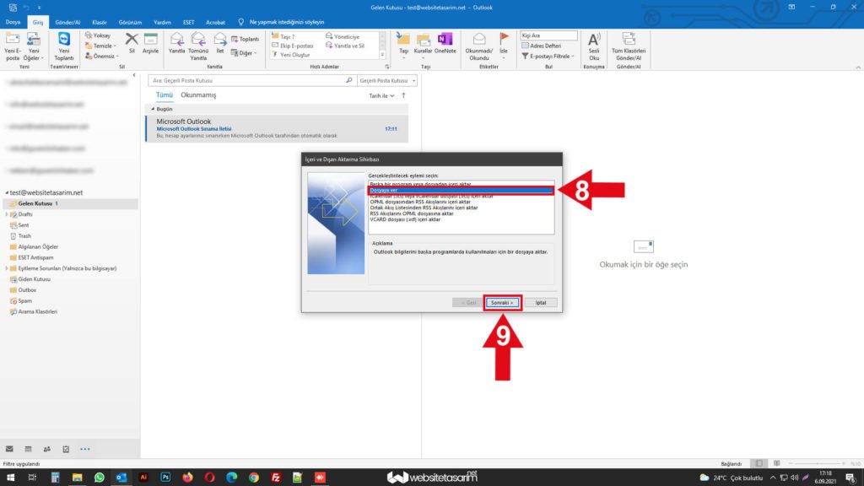Click the Sesli Oku icon

(594, 40)
